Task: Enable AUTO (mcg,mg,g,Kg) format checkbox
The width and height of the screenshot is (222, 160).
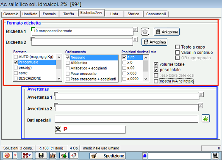Action: point(16,57)
